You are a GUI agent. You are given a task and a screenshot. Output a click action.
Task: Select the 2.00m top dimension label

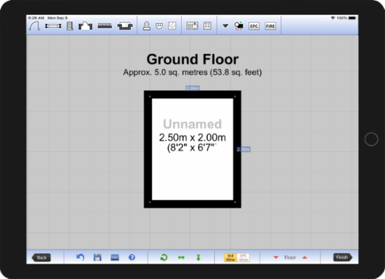click(192, 88)
